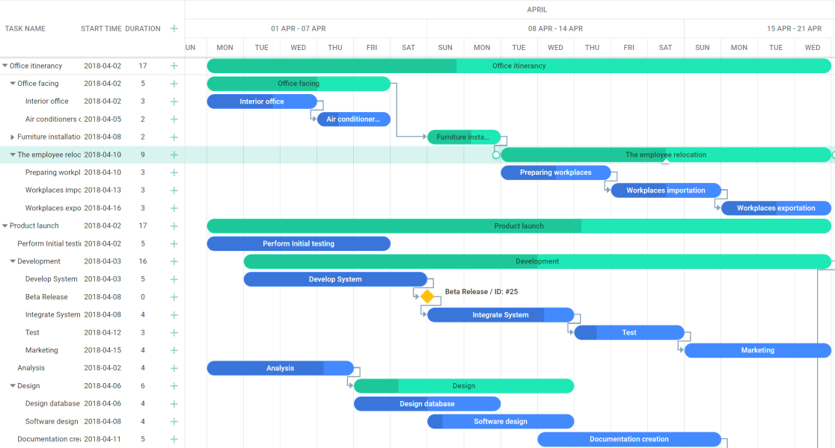Click the add task plus icon on Office itinerancy row
This screenshot has width=835, height=448.
pyautogui.click(x=174, y=66)
